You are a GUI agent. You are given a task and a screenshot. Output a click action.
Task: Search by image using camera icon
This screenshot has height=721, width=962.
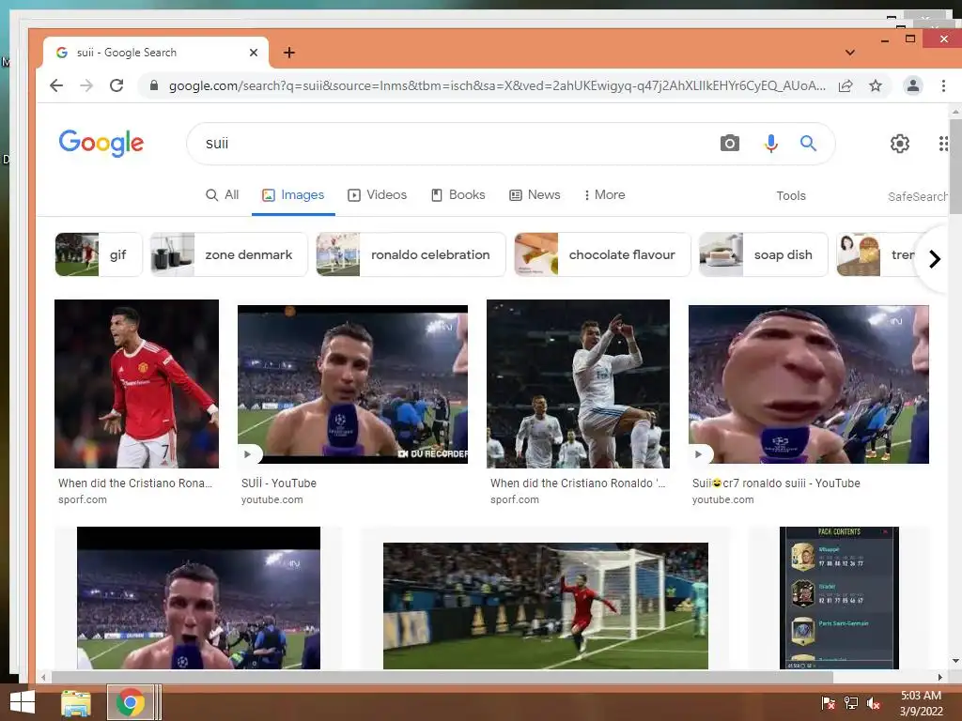(x=729, y=144)
